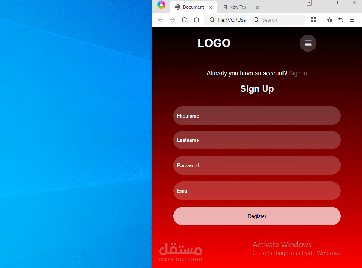Click the back navigation arrow
362x268 pixels.
[x=161, y=20]
